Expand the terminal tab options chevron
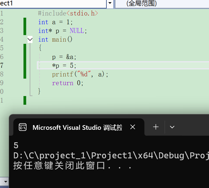The image size is (209, 188). point(172,127)
